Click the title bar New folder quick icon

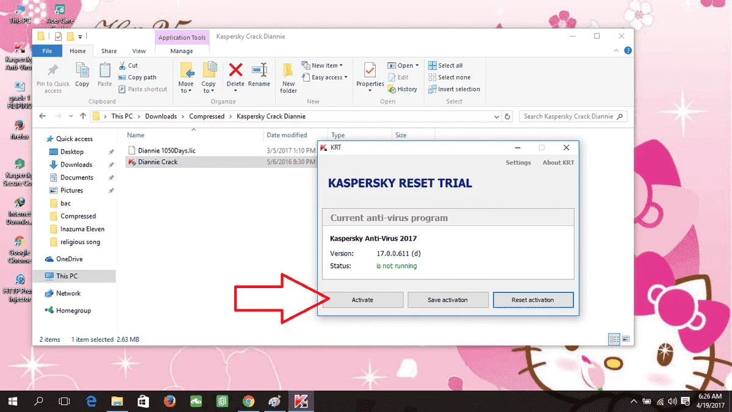pos(71,37)
